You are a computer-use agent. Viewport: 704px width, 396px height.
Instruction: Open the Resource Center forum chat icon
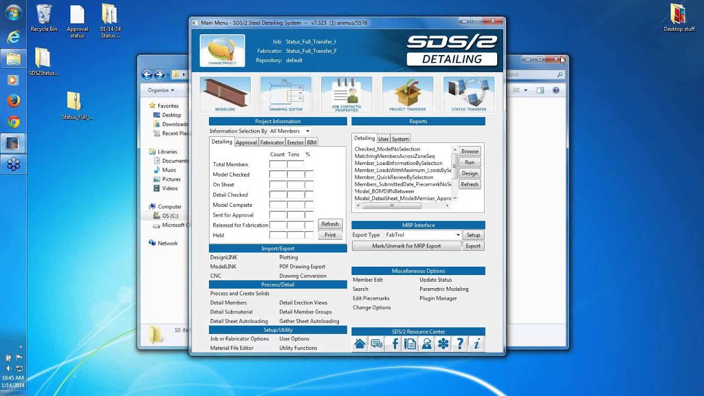(x=377, y=344)
